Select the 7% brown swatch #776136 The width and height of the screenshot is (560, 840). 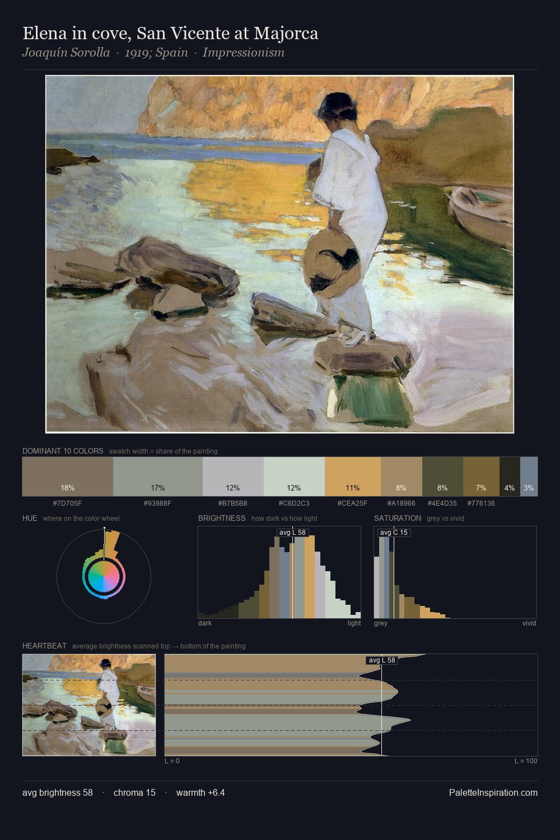pyautogui.click(x=481, y=477)
